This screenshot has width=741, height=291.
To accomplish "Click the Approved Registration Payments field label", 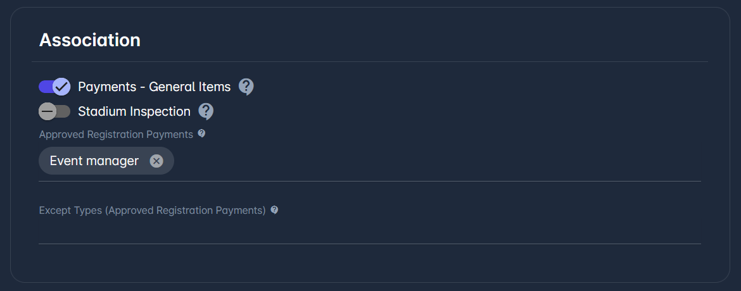I will coord(116,134).
